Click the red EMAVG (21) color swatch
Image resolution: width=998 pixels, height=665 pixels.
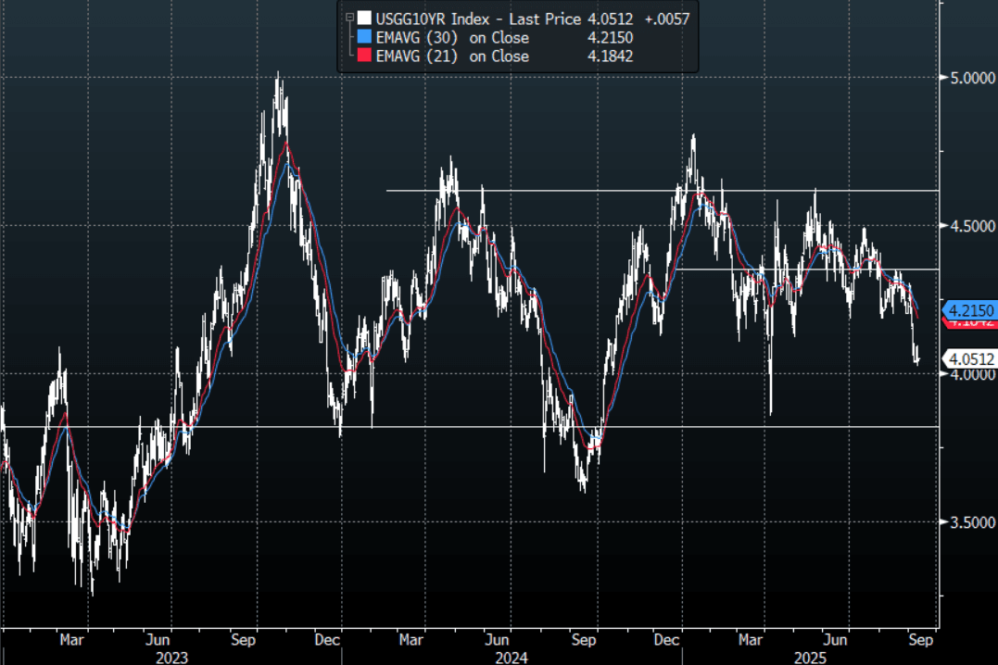364,56
